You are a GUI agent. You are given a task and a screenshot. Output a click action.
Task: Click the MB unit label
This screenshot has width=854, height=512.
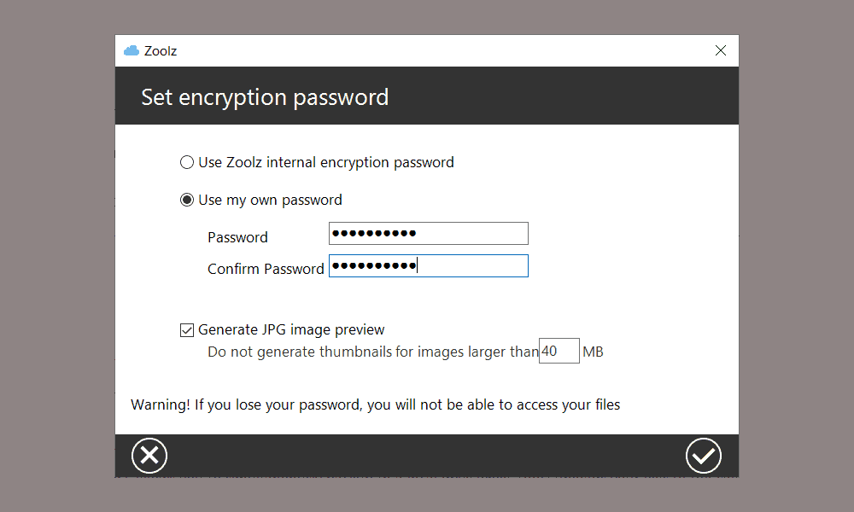point(594,352)
